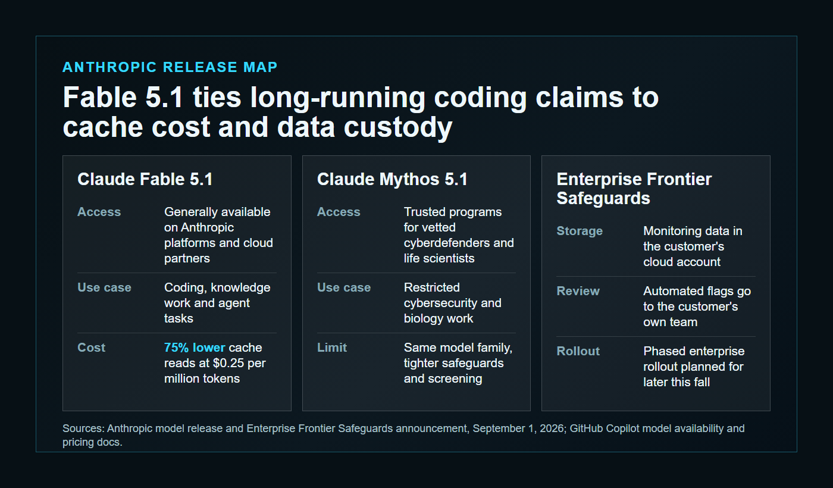Screen dimensions: 833x488
Task: Select "Restricted cybersecurity and biology work" text
Action: point(453,303)
